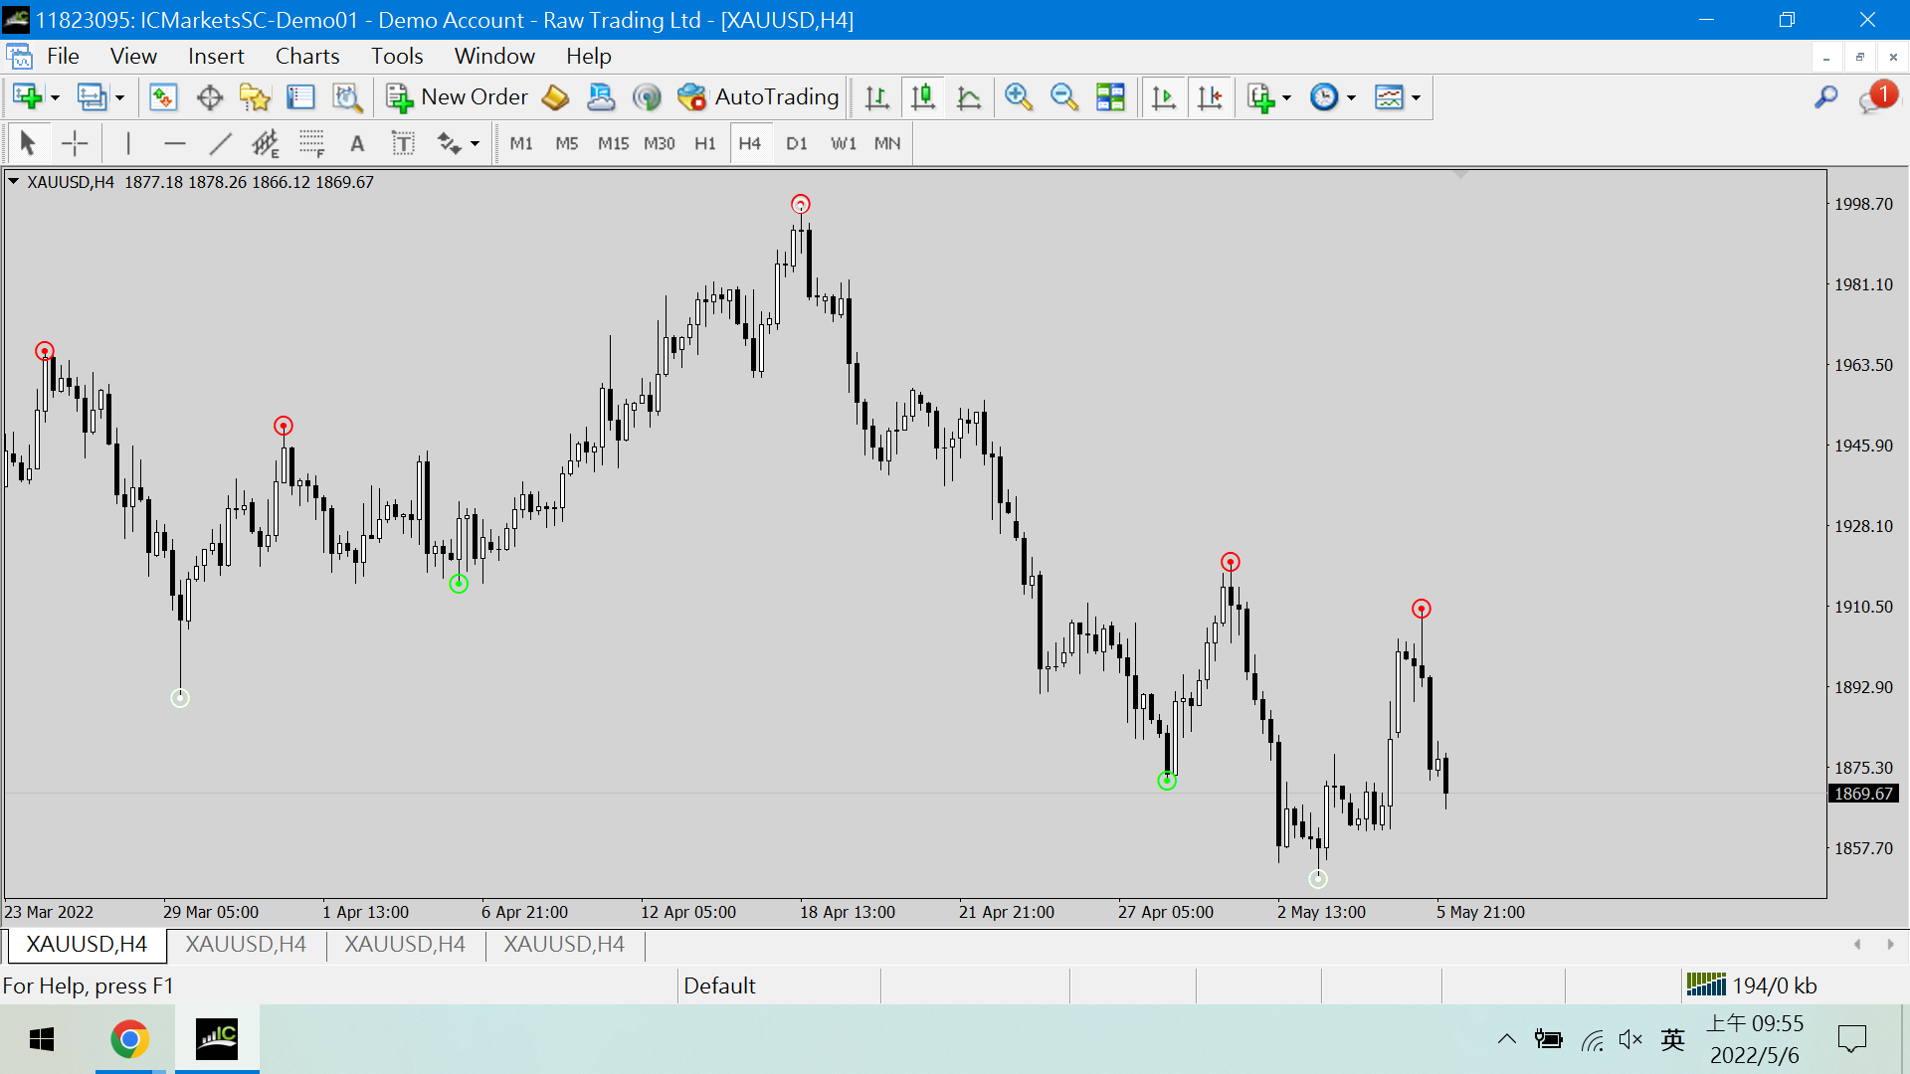The width and height of the screenshot is (1910, 1074).
Task: Expand the Templates dropdown arrow
Action: click(1416, 97)
